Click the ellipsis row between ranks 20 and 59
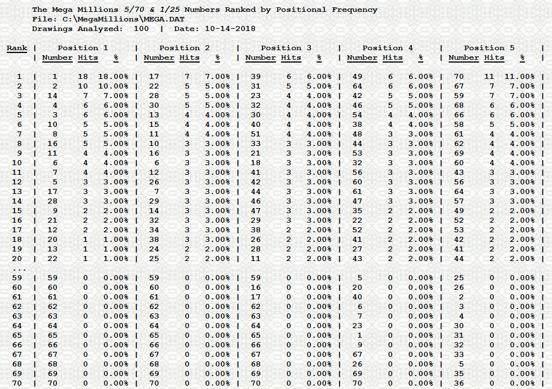552x389 pixels. (x=19, y=269)
